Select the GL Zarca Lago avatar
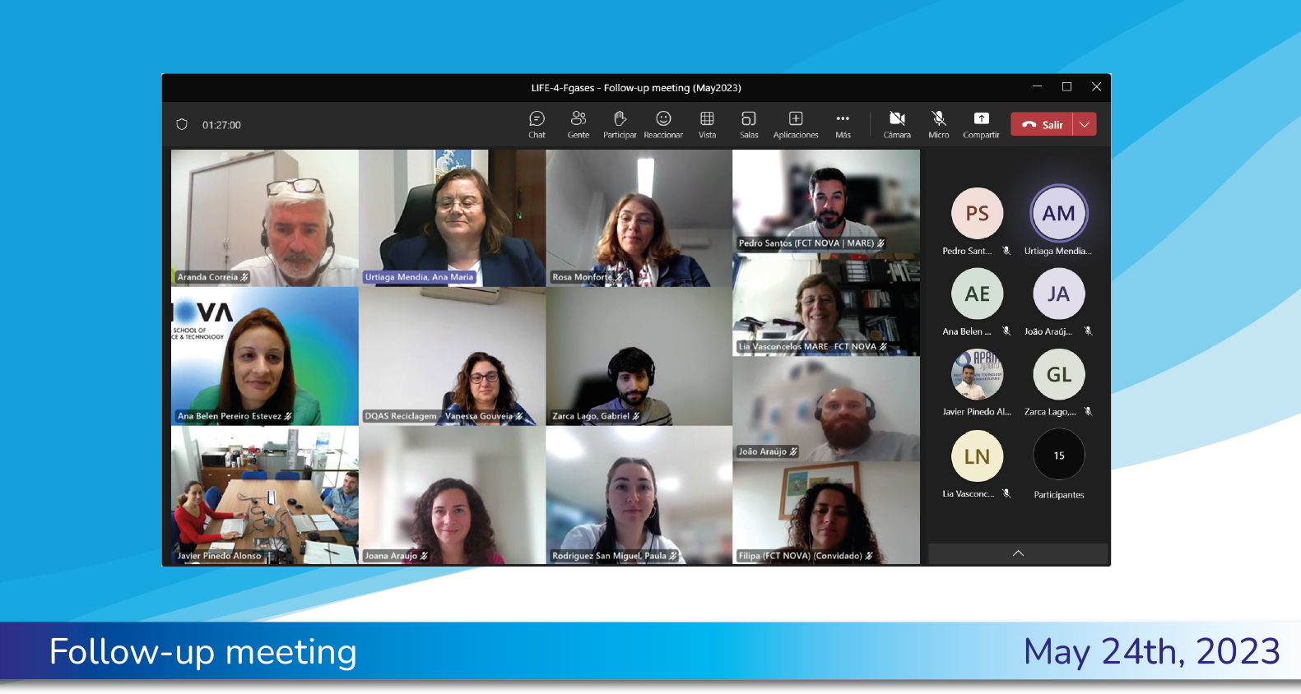 point(1058,375)
